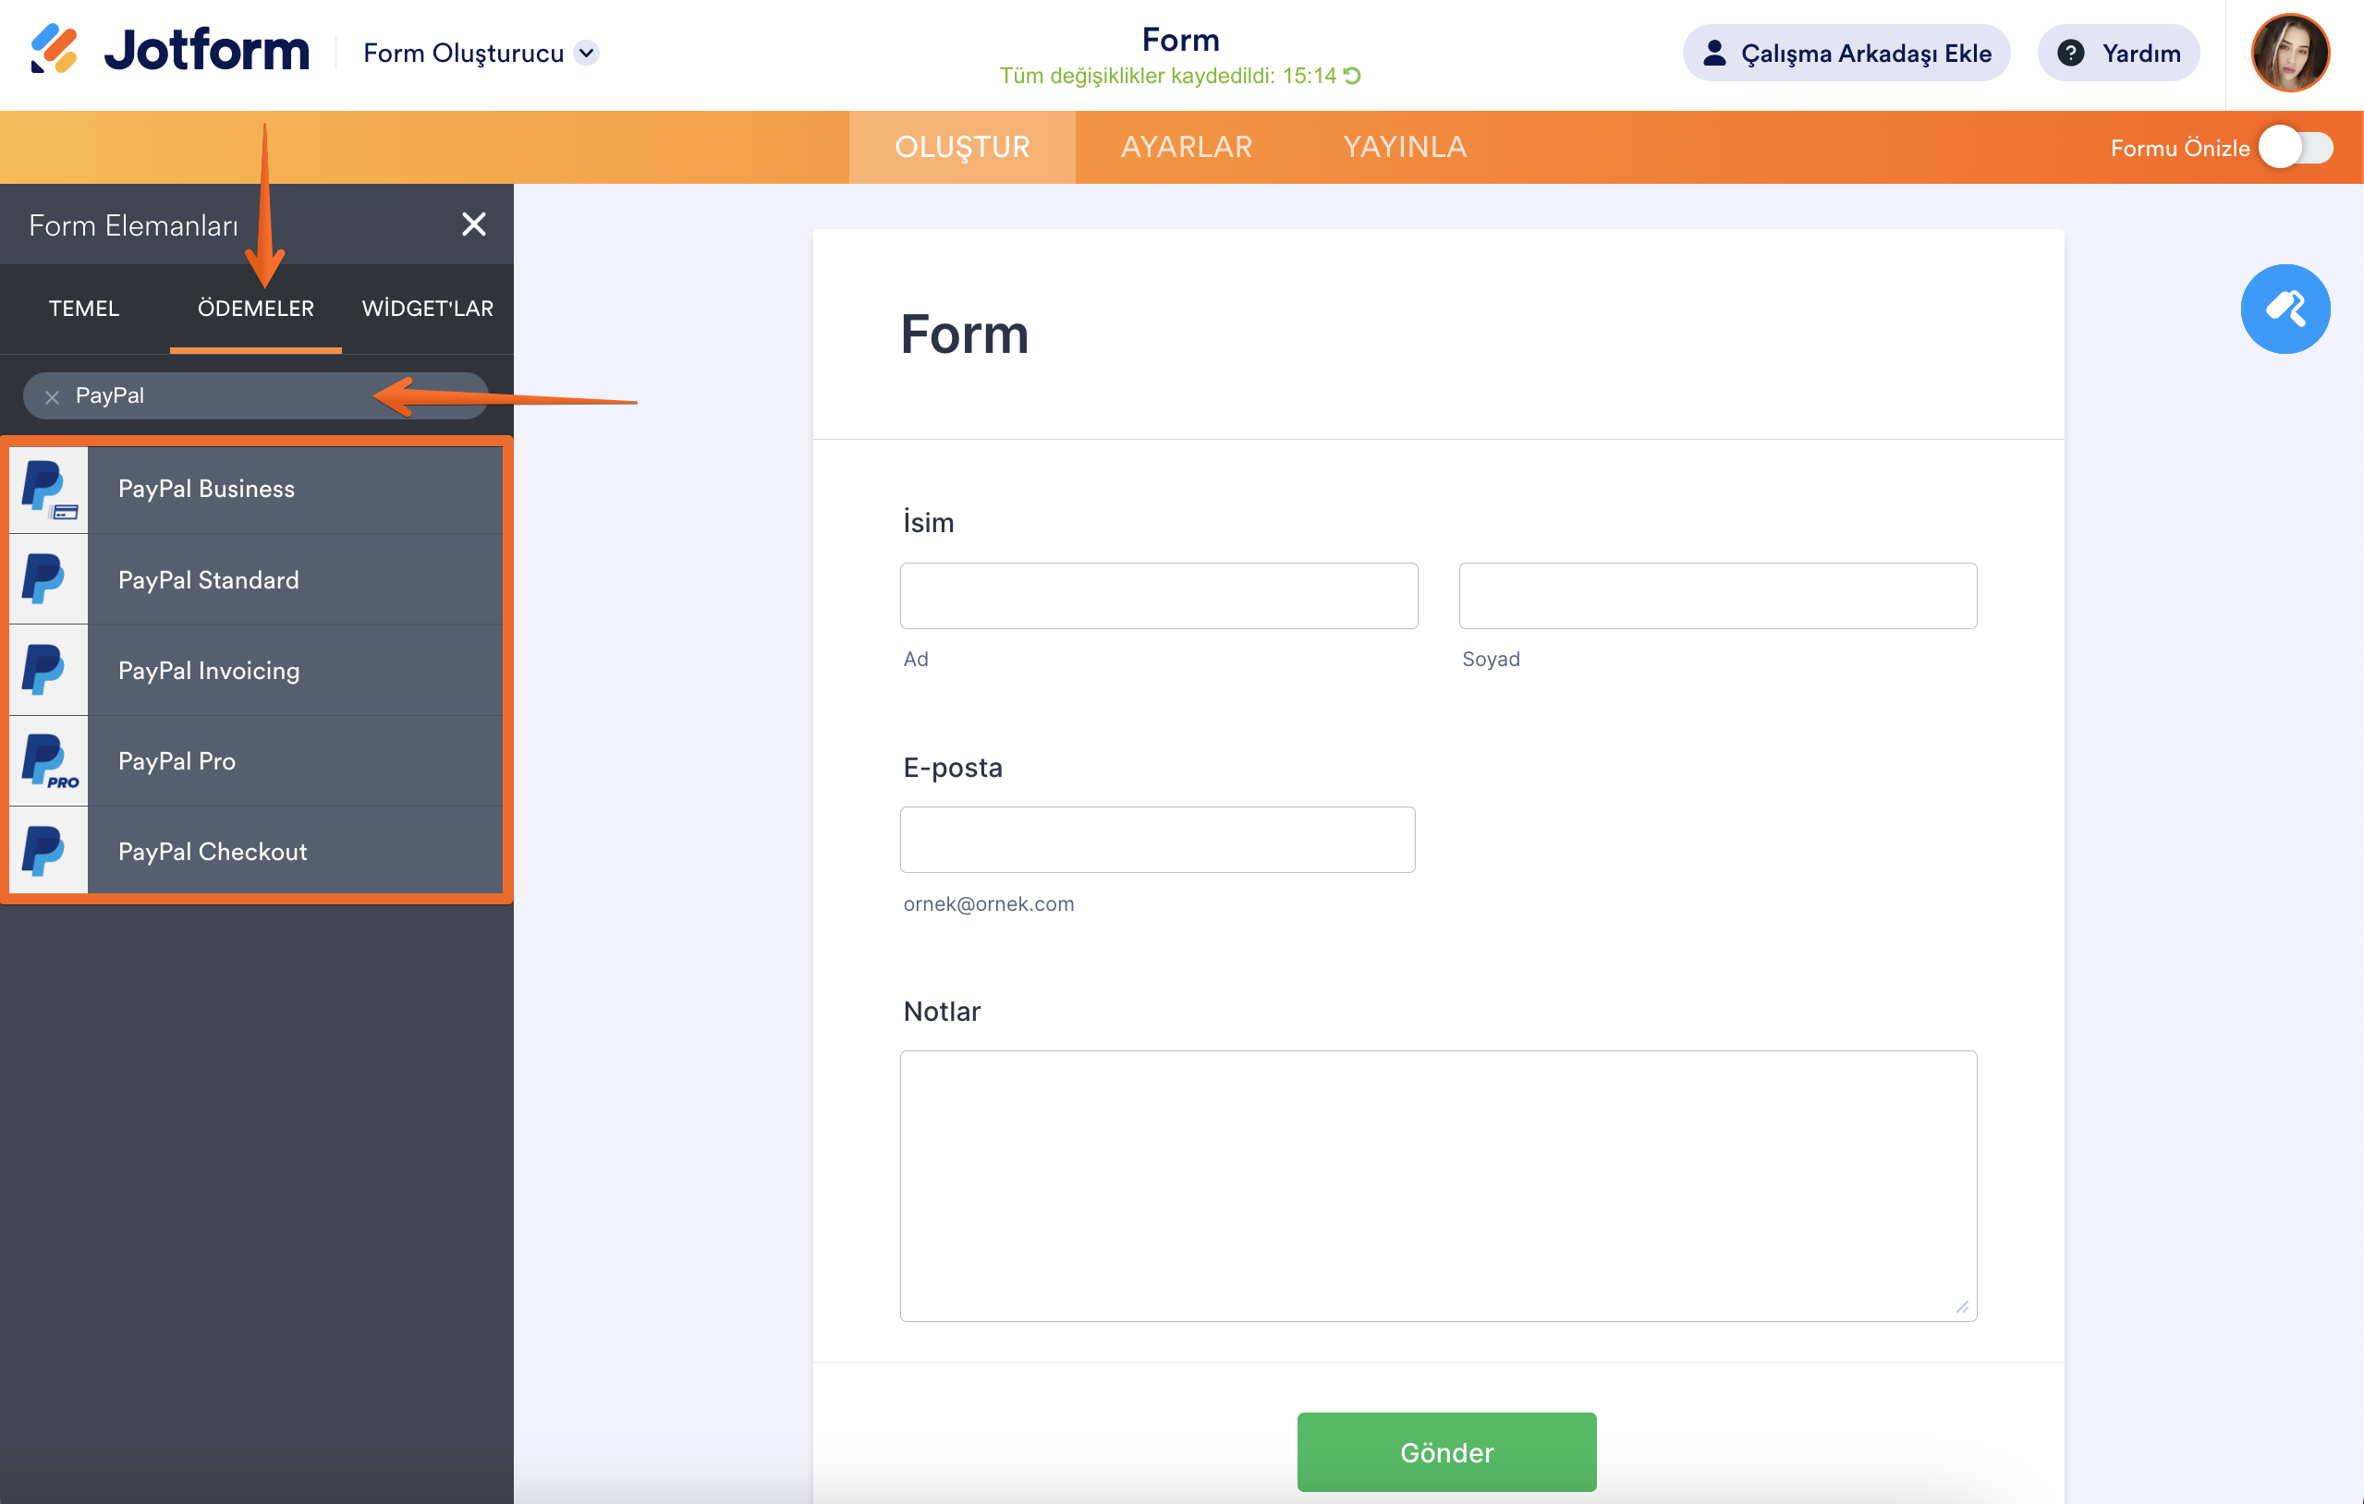
Task: Click Çalışma Arkadaşı Ekle button
Action: [x=1846, y=53]
